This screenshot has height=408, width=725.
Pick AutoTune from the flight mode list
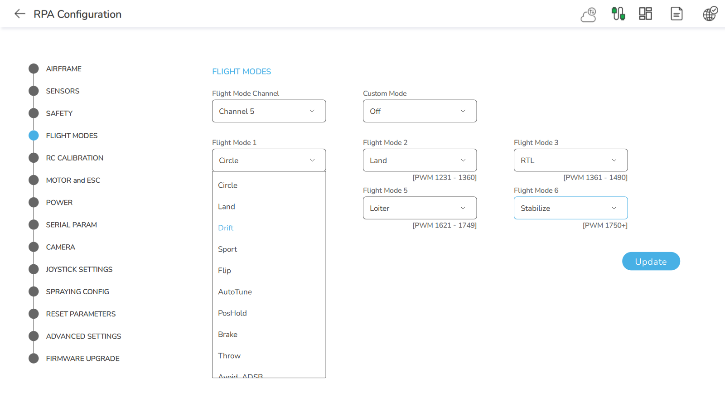(x=235, y=292)
